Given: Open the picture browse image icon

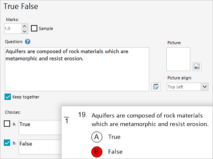Looking at the screenshot, I should (197, 66).
